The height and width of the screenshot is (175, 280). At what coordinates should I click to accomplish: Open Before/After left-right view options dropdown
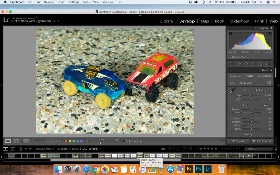tap(21, 141)
